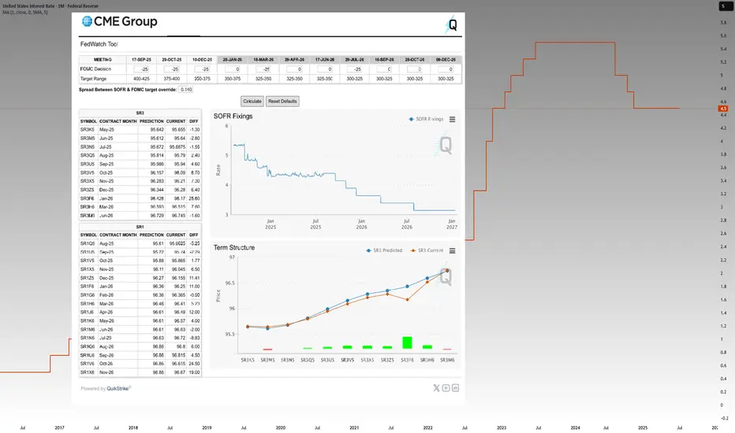
Task: Click the Reset Defaults button
Action: click(x=282, y=101)
